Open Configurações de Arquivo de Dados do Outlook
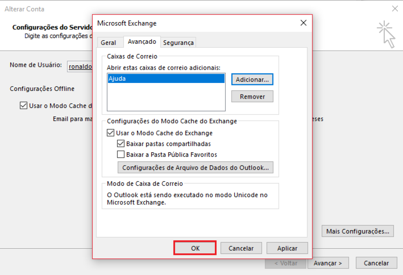Viewport: 403px width, 275px height. click(195, 168)
